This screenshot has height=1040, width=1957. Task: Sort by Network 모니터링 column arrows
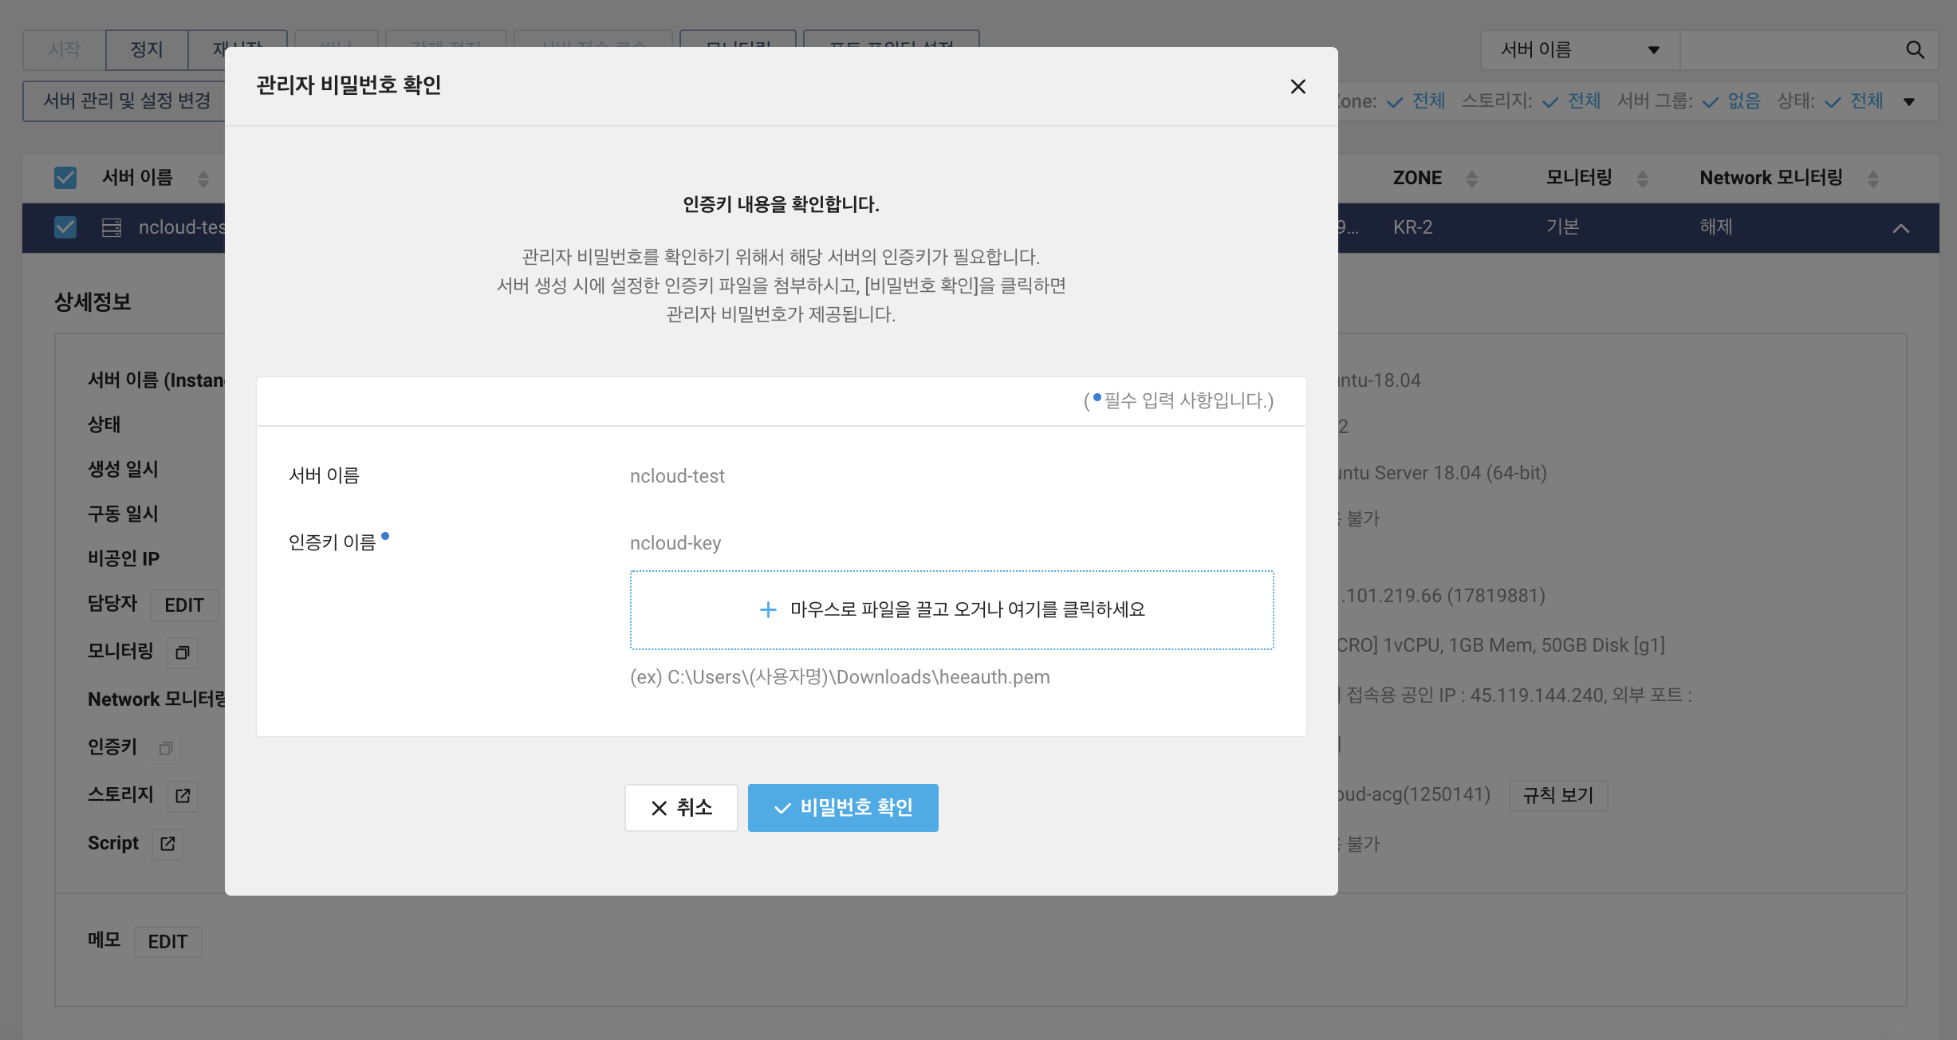pyautogui.click(x=1872, y=179)
